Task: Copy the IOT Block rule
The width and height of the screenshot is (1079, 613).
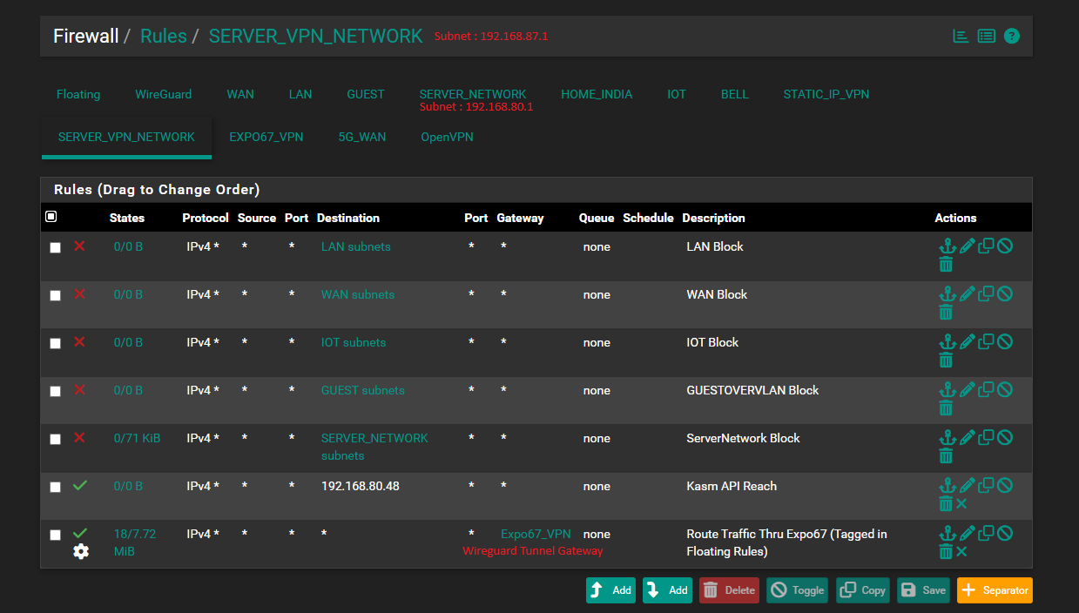Action: (986, 341)
